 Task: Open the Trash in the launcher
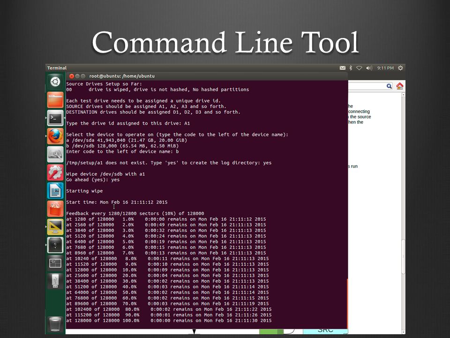tap(55, 324)
